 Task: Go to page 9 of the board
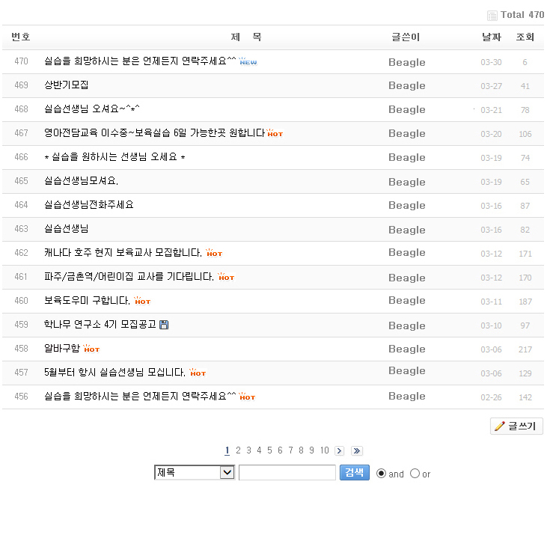click(311, 450)
